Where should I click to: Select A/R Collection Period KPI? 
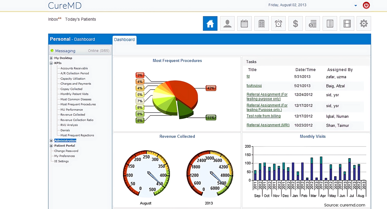(75, 73)
